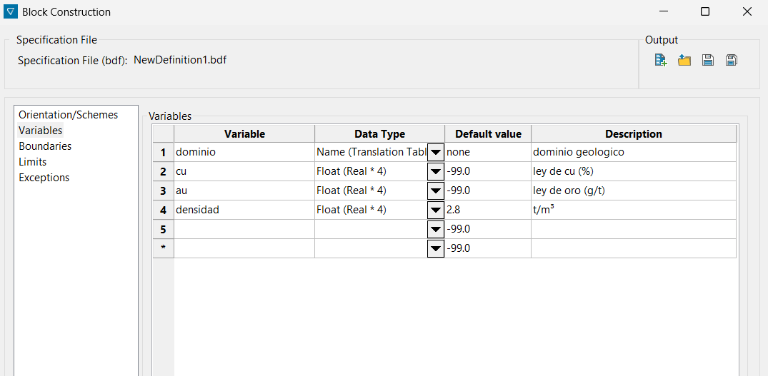Switch to the Exceptions section
This screenshot has width=768, height=376.
click(44, 178)
